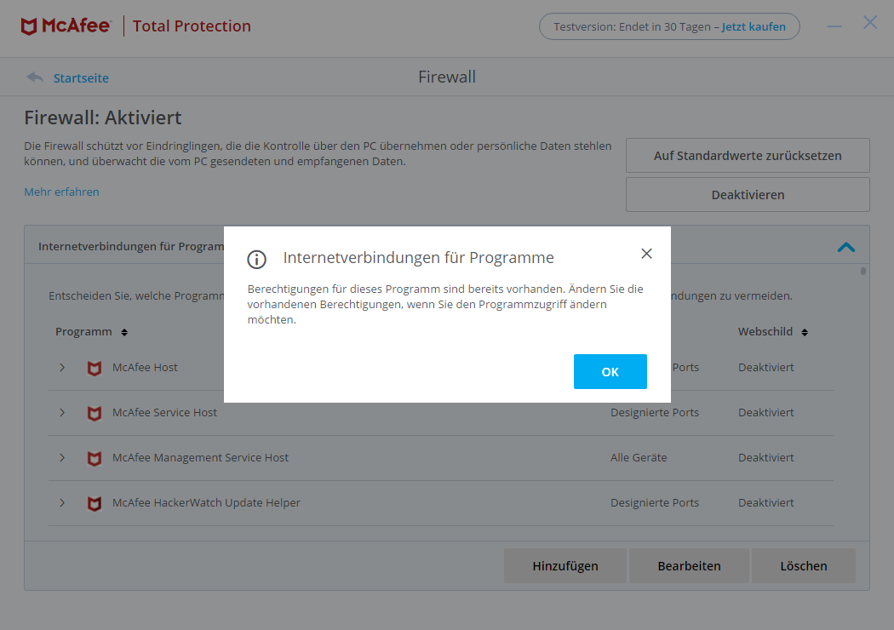Screen dimensions: 894x630
Task: Select McAfee HackerWatch Update Helper name
Action: pos(206,503)
